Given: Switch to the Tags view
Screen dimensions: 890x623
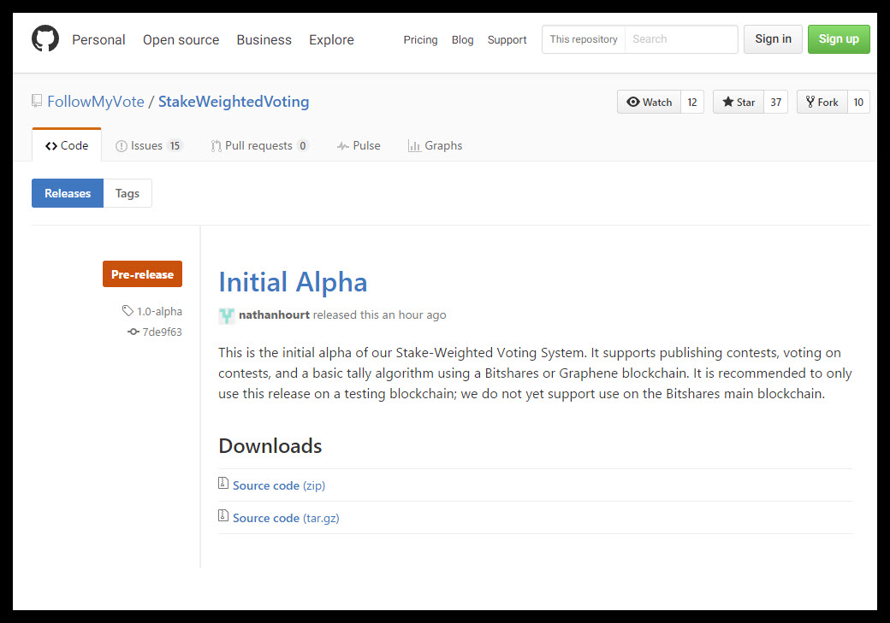Looking at the screenshot, I should [x=128, y=193].
